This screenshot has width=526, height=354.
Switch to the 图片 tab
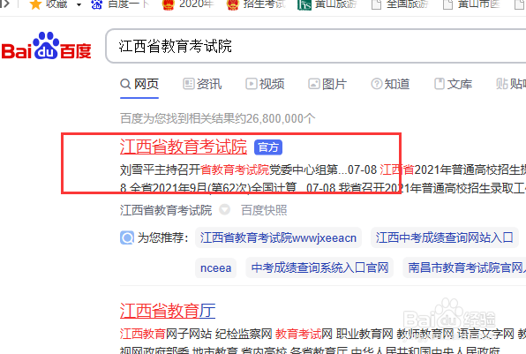click(x=327, y=84)
